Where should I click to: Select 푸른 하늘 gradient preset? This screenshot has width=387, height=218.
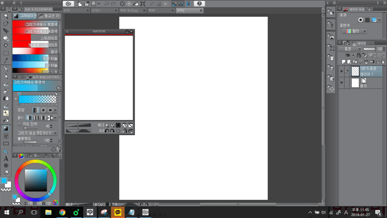pos(35,58)
